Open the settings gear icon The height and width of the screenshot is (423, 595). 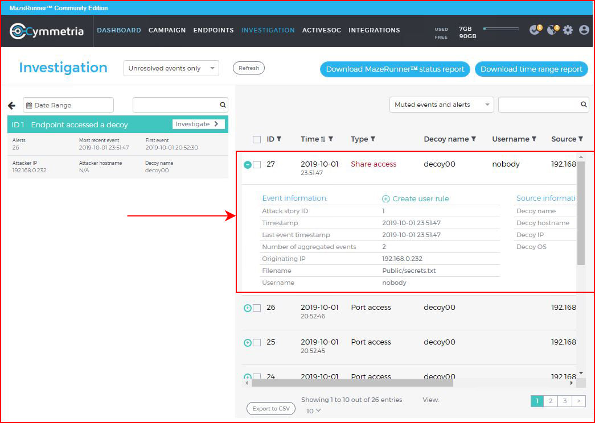[x=568, y=30]
